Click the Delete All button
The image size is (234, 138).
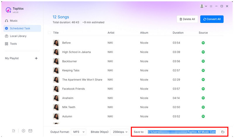tap(187, 19)
